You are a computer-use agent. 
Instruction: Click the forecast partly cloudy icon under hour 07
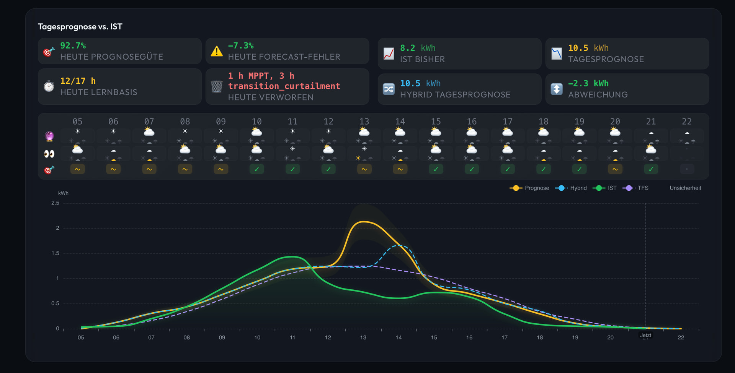149,132
